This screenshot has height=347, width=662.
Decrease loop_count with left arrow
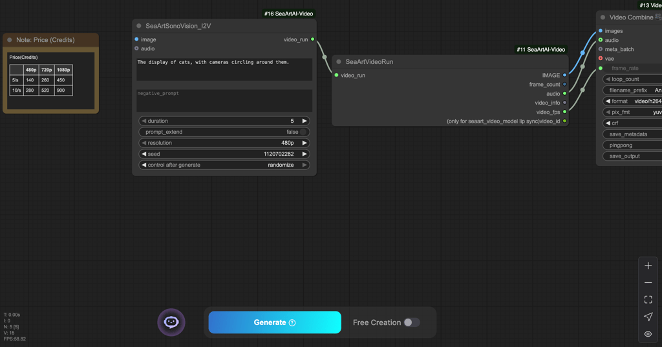coord(608,79)
